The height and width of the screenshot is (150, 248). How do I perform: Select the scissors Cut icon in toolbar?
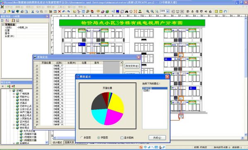point(33,12)
